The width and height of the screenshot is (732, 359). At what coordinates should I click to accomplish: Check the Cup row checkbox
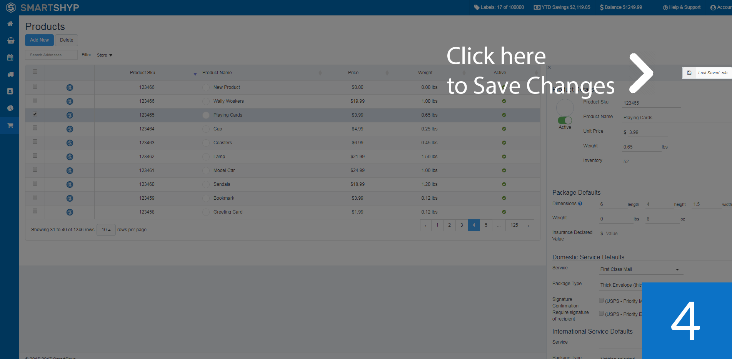(x=35, y=128)
